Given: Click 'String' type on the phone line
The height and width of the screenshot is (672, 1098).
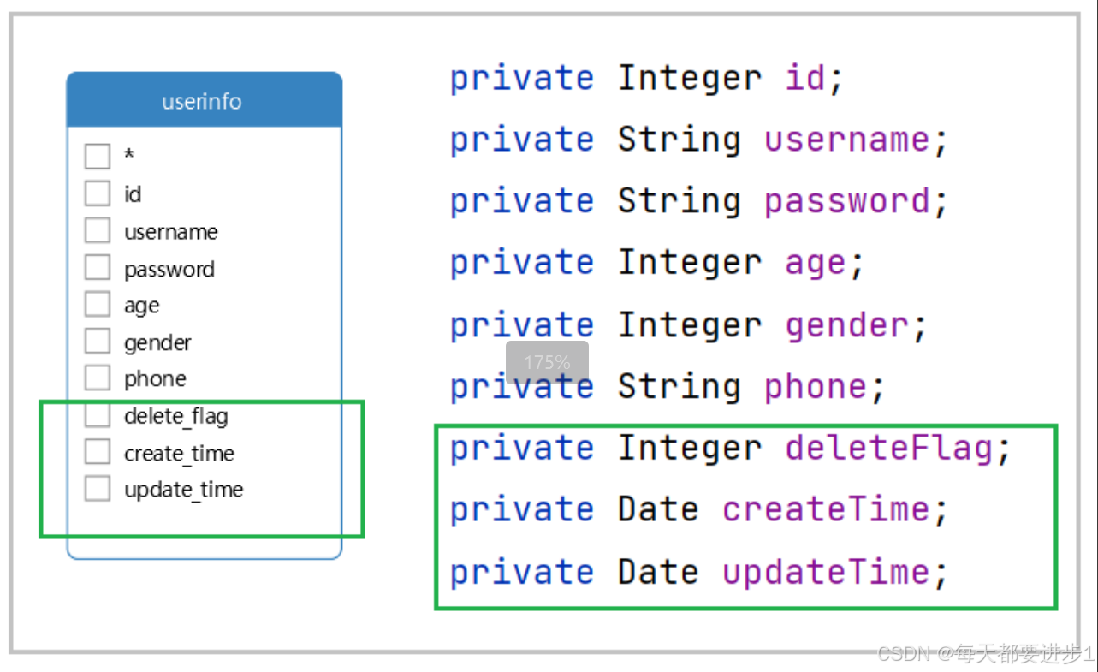Looking at the screenshot, I should click(x=680, y=387).
